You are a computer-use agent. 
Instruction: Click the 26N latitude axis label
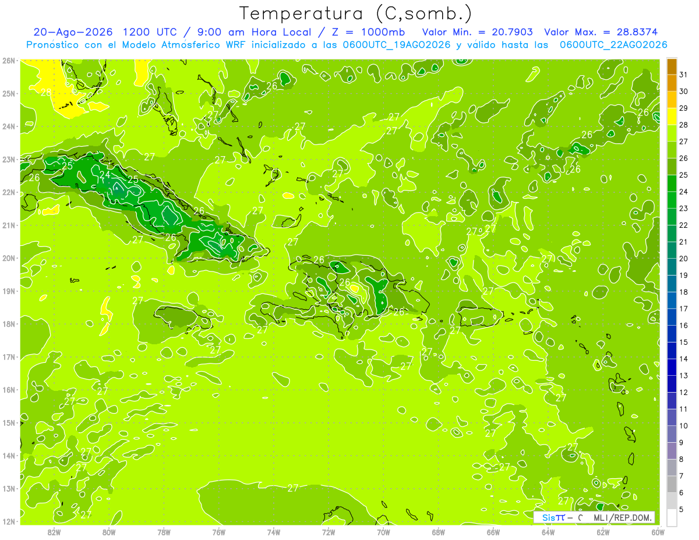(x=8, y=61)
